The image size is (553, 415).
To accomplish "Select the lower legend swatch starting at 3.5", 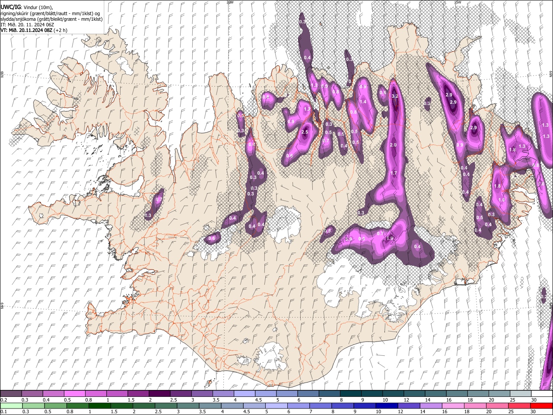I will (210, 406).
